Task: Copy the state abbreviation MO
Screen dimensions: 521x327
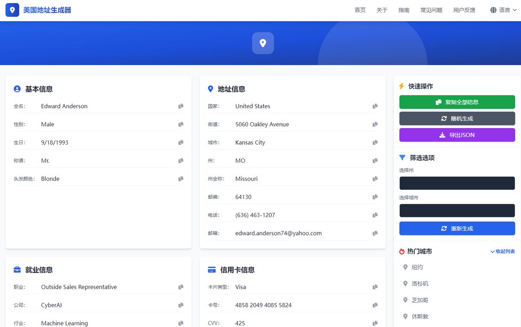Action: pos(375,161)
